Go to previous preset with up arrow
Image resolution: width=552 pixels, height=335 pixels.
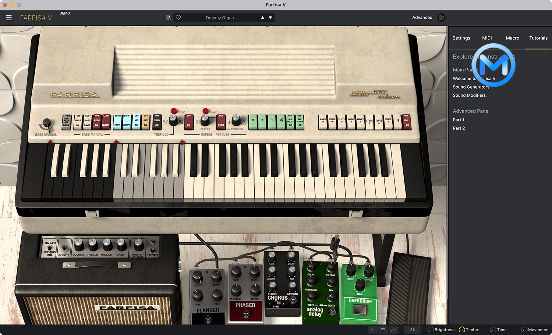coord(262,18)
